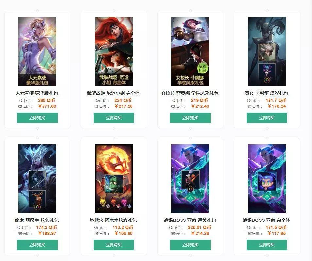Open the 魔女 丽桑卓 炫彩礼包 image
This screenshot has height=261, width=312.
37,178
